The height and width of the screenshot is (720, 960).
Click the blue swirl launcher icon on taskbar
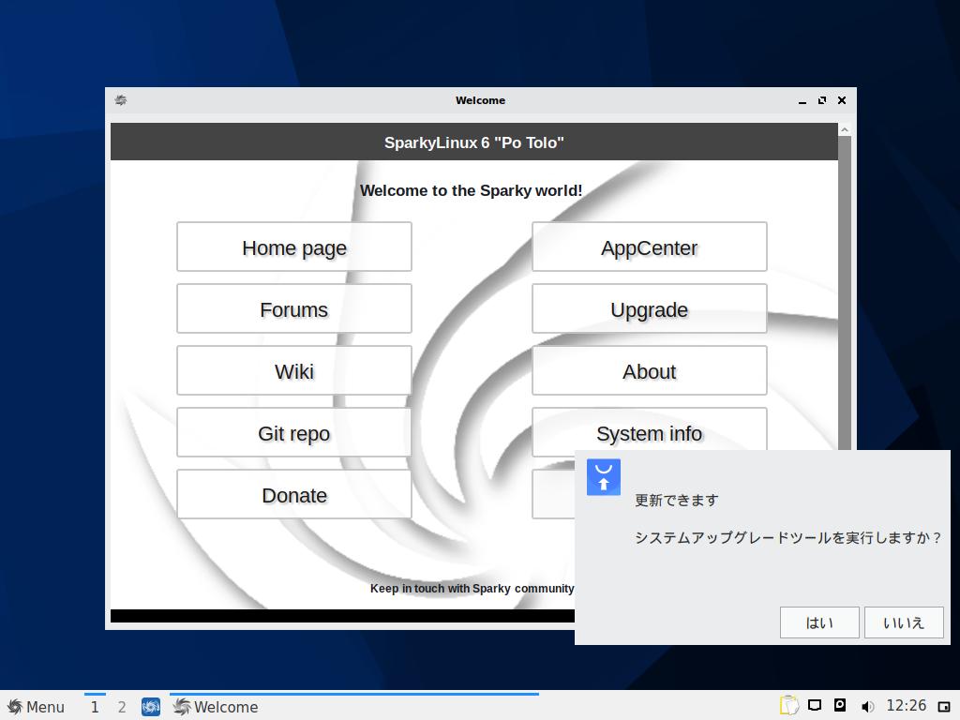pyautogui.click(x=151, y=707)
